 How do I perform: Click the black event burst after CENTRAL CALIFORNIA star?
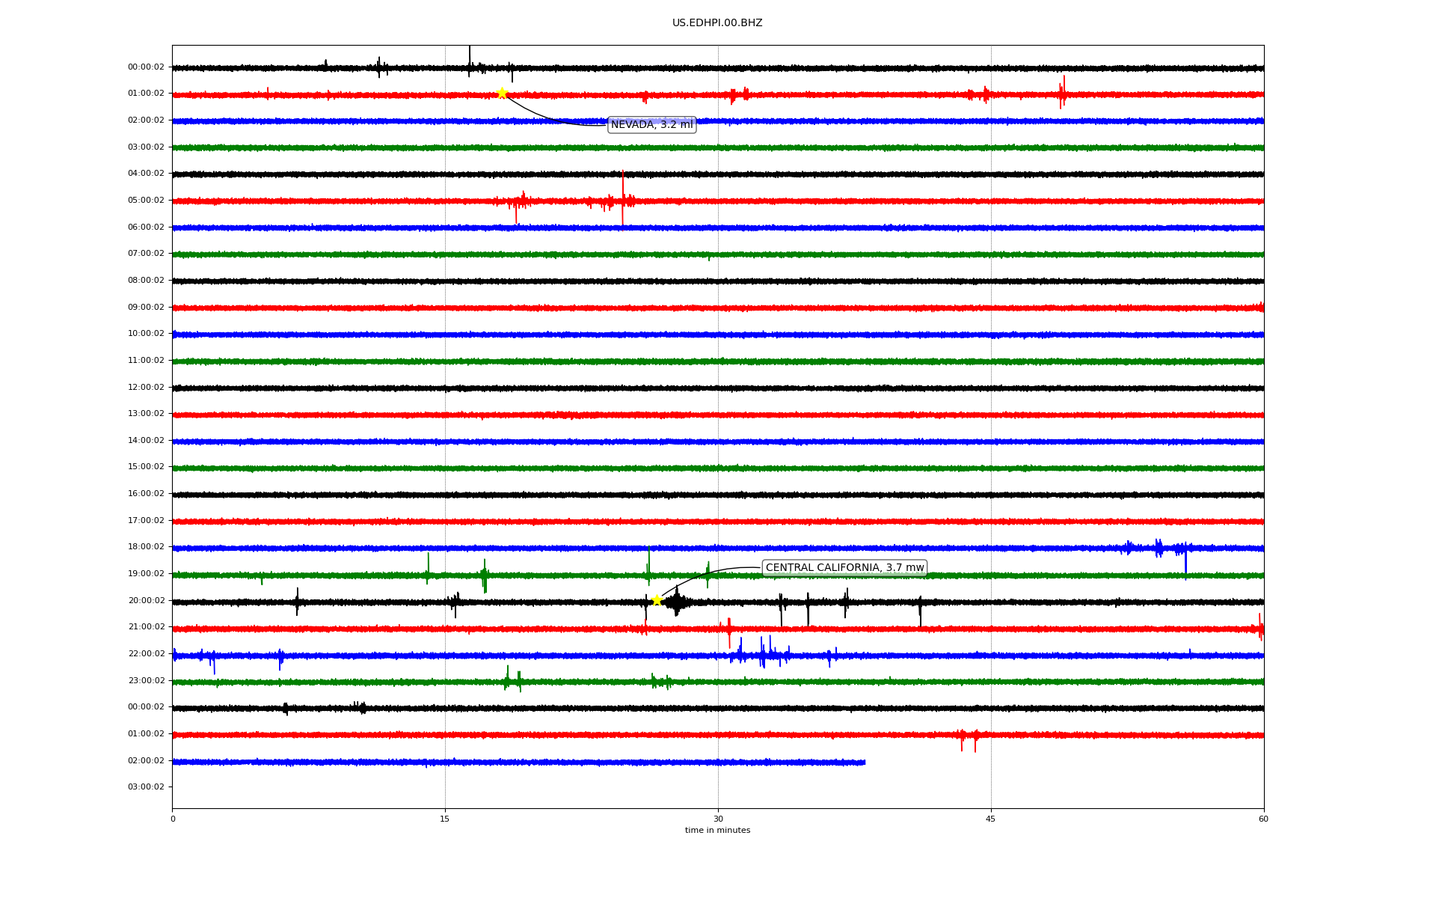pos(676,602)
